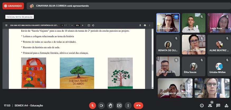Click the GRAVANDO recording indicator
Image resolution: width=231 pixels, height=110 pixels.
click(x=13, y=6)
